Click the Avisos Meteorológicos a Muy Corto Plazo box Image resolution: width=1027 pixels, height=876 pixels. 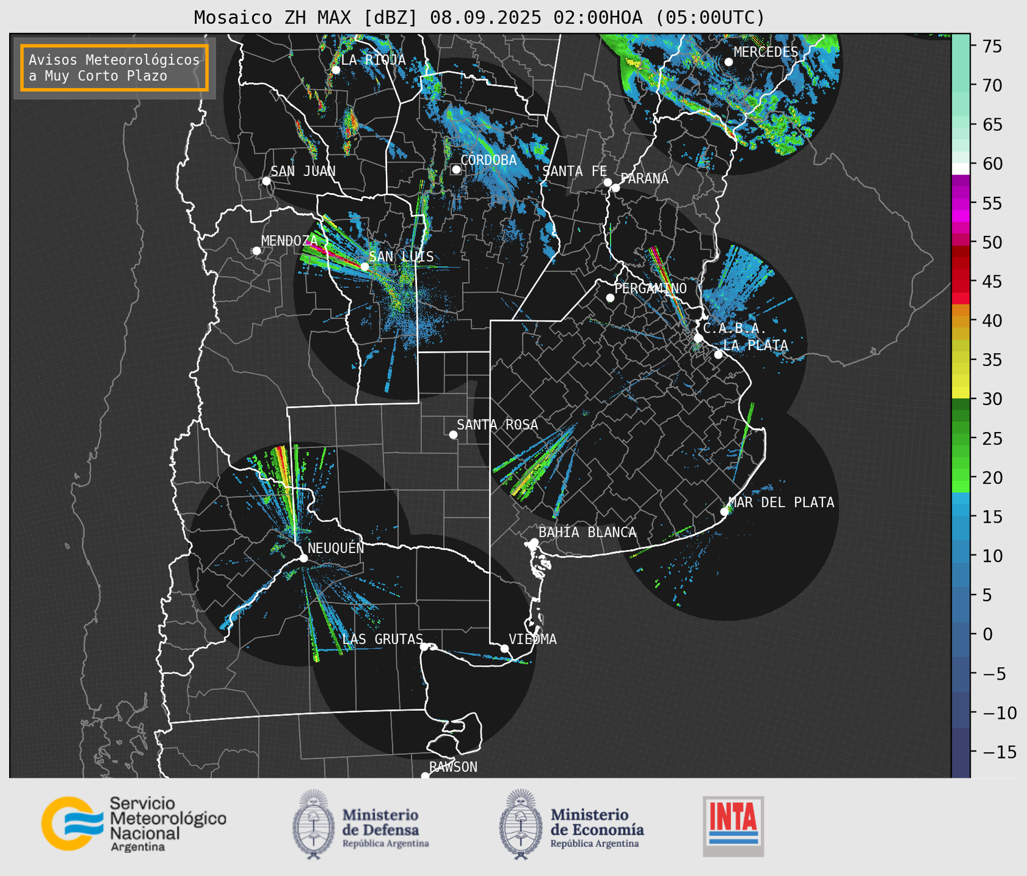(x=114, y=68)
